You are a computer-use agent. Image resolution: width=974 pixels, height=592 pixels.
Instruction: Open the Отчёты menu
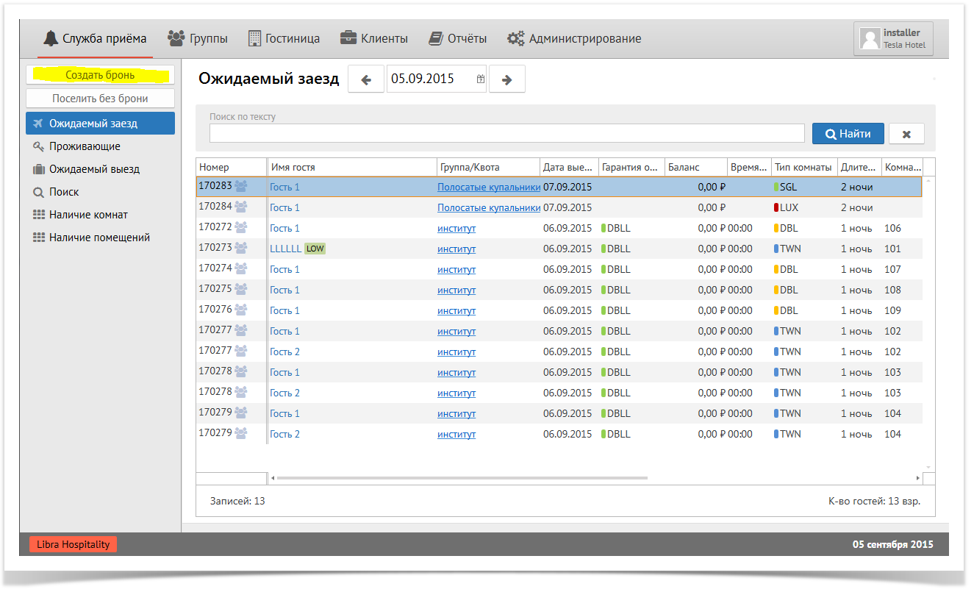coord(457,39)
